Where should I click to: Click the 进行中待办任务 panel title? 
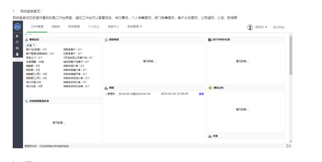click(x=221, y=40)
